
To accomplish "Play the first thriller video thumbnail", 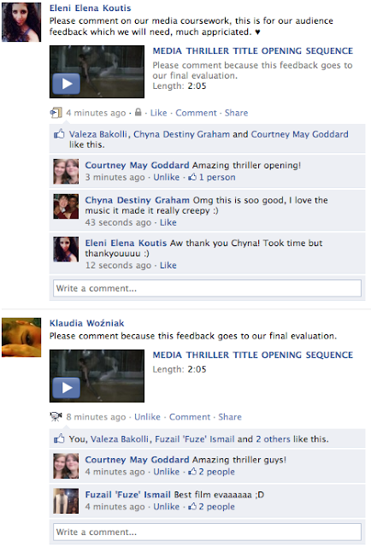I will (97, 72).
